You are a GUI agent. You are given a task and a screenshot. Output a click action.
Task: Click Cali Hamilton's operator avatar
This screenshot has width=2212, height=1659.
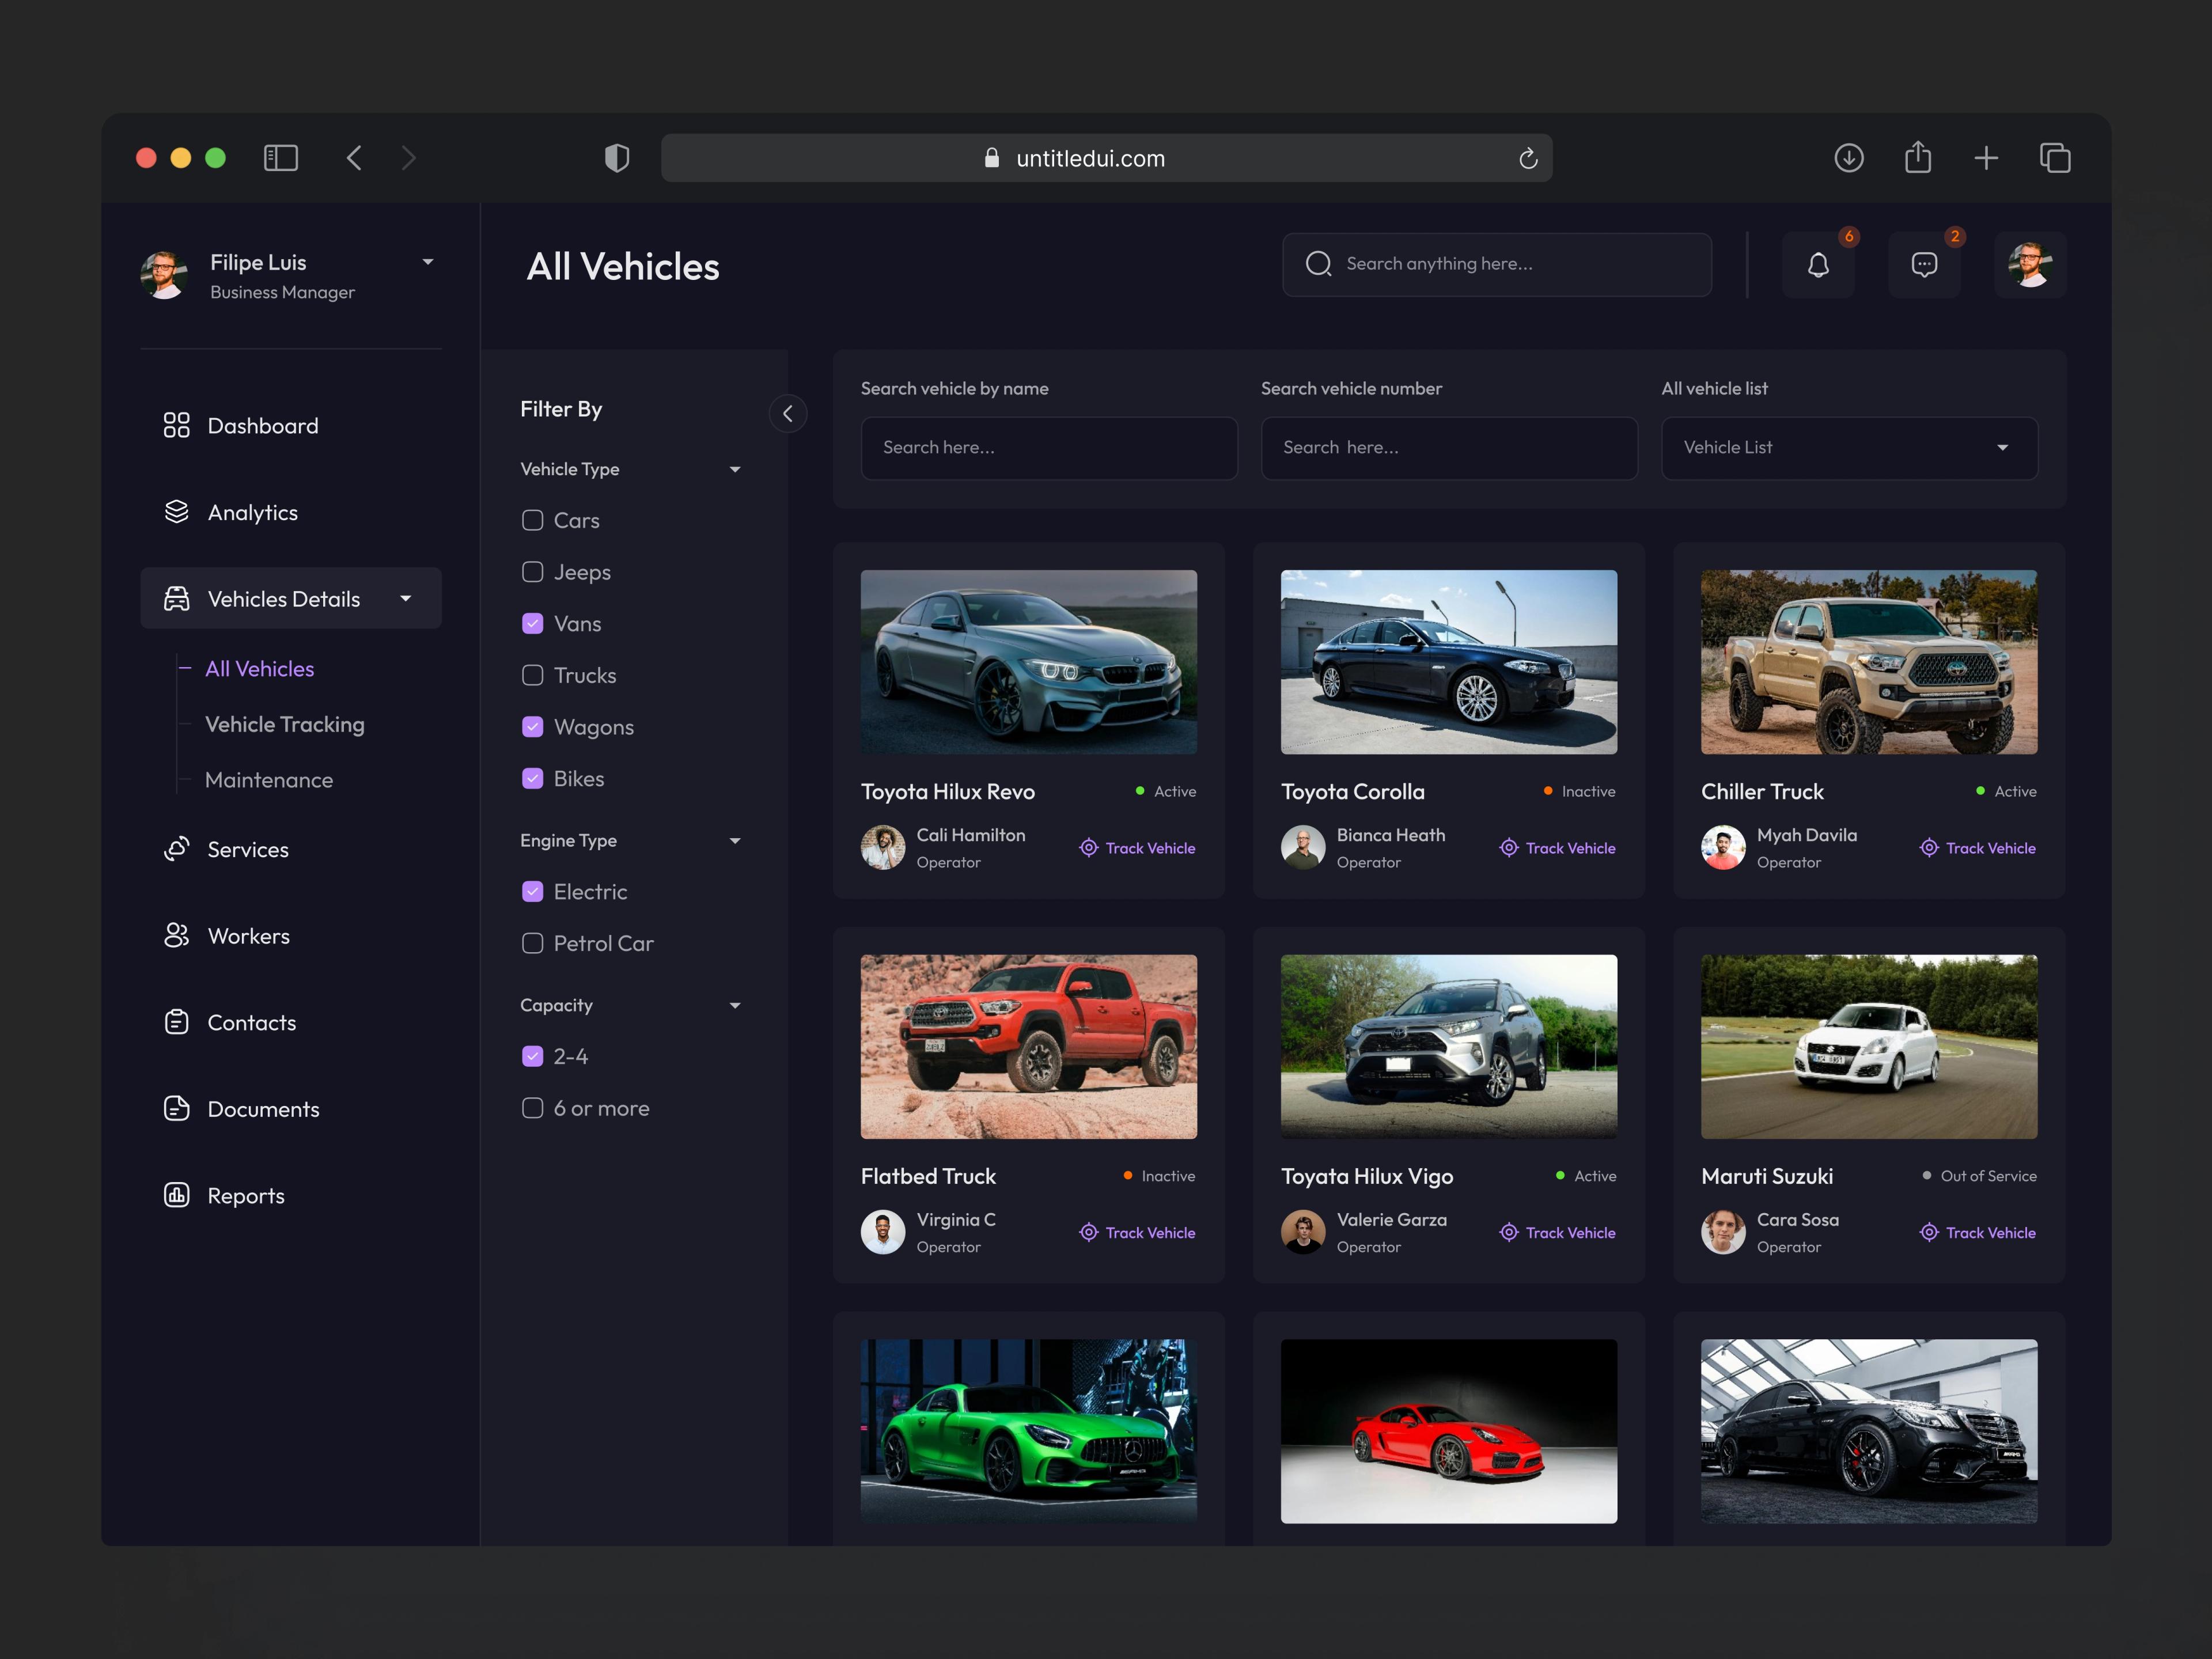click(x=883, y=847)
